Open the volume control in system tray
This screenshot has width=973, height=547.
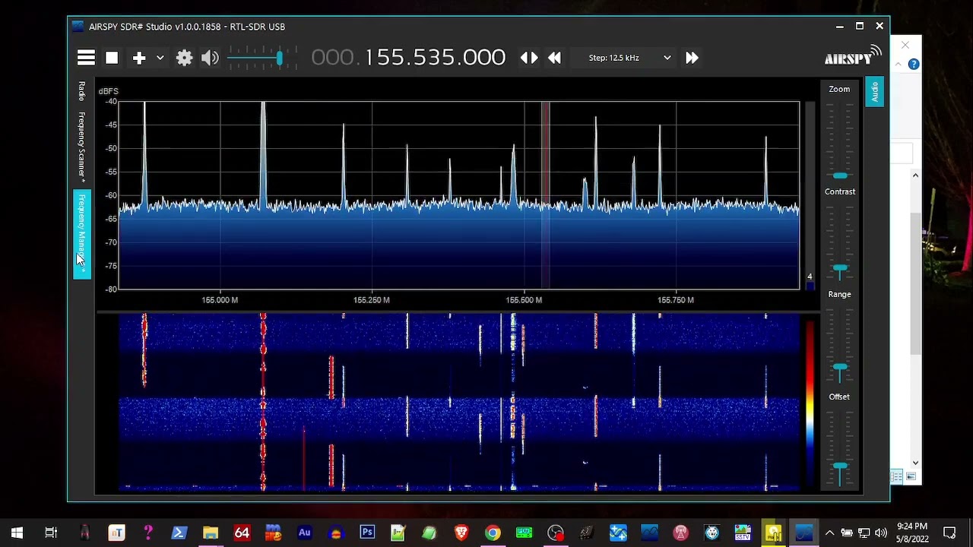[881, 533]
